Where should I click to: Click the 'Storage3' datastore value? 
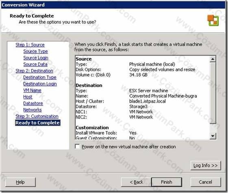(138, 106)
